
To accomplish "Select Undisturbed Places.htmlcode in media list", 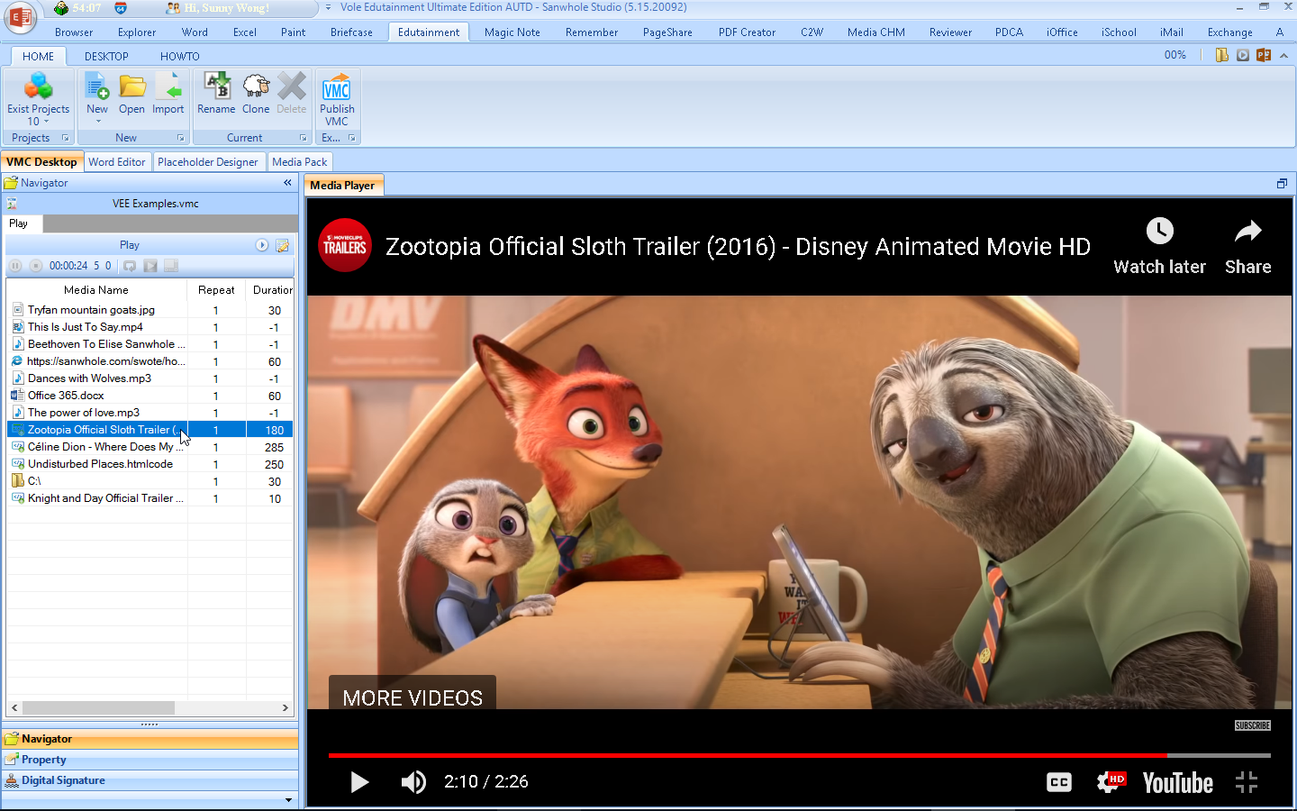I will coord(100,464).
